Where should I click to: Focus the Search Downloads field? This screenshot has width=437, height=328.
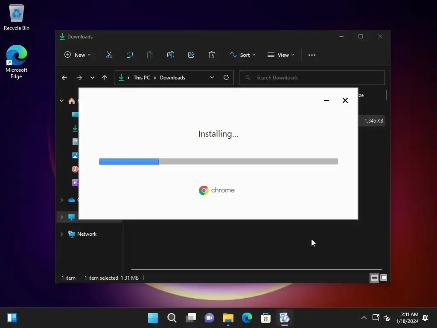(312, 78)
